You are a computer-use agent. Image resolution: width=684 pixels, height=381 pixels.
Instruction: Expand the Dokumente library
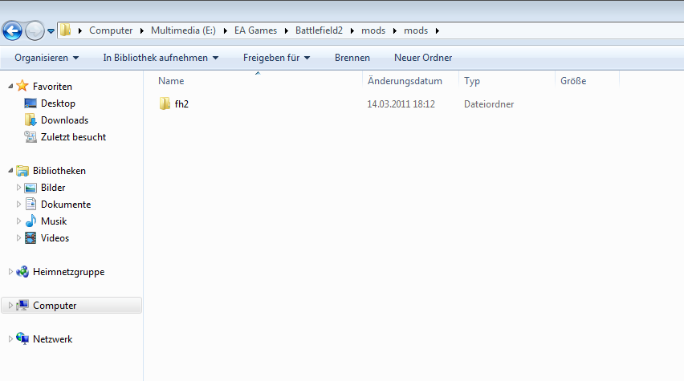tap(18, 204)
